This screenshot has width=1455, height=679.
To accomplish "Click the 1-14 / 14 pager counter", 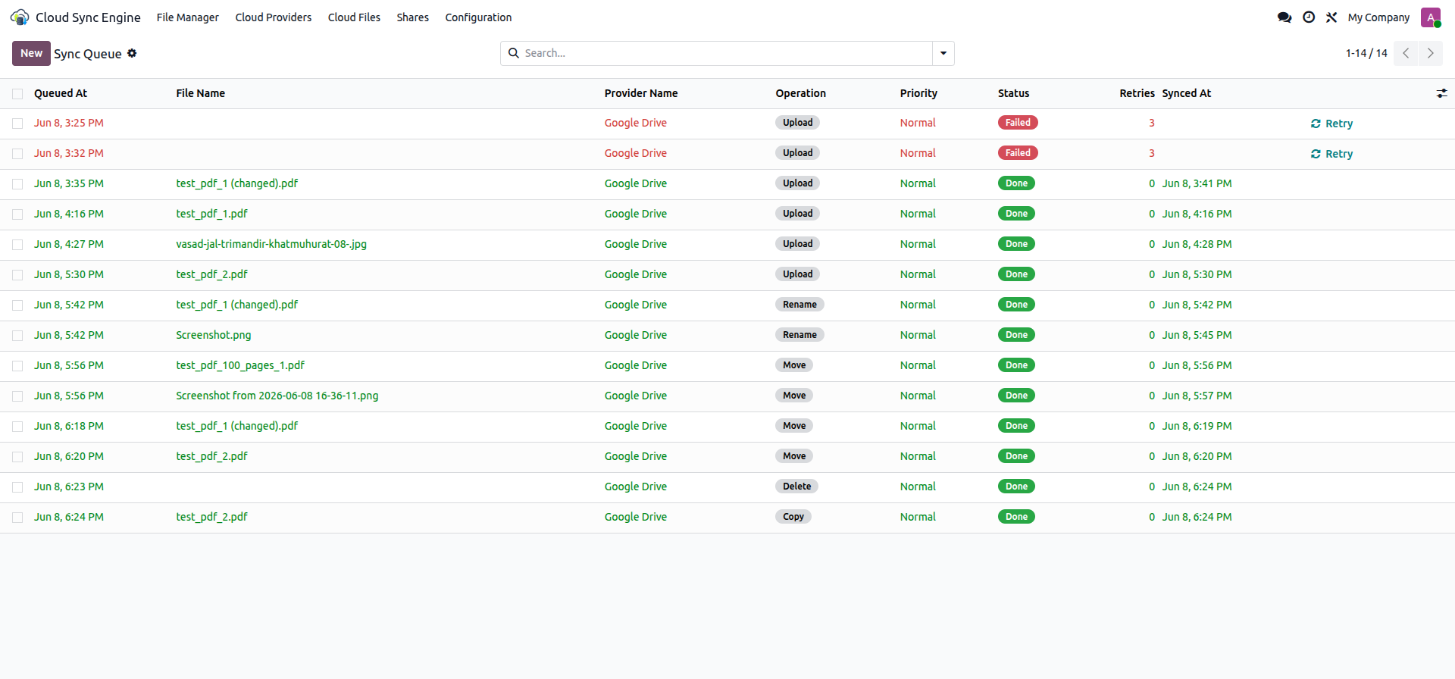I will [1366, 53].
